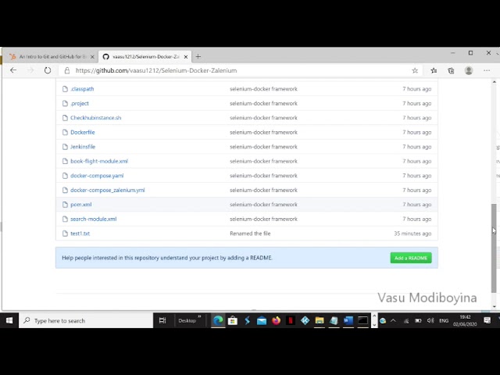The height and width of the screenshot is (375, 500).
Task: Click the file icon beside pom.xml
Action: 65,205
